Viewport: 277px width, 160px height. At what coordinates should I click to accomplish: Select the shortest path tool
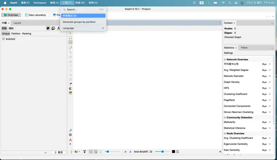(x=70, y=75)
